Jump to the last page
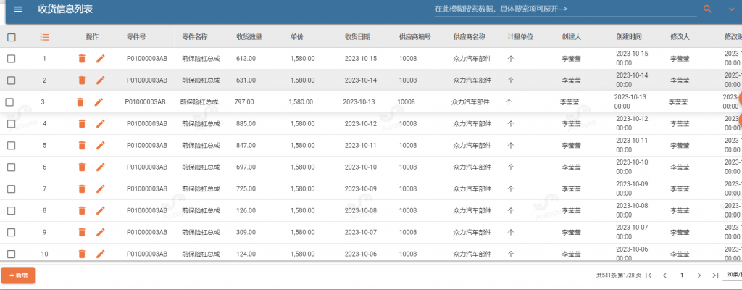 coord(715,275)
